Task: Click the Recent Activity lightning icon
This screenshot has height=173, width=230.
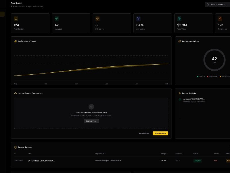Action: click(180, 93)
